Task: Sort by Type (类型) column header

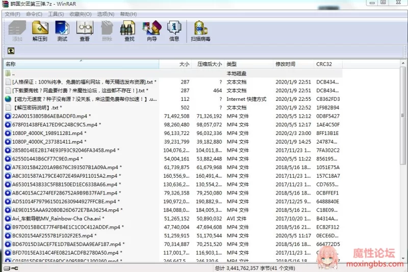Action: pos(248,64)
